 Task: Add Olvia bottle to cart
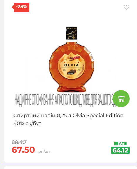pyautogui.click(x=121, y=99)
